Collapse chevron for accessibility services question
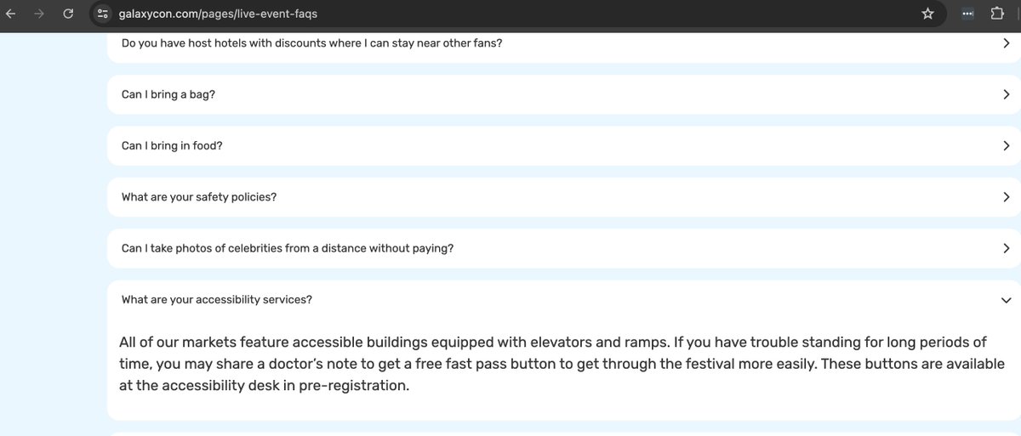Image resolution: width=1021 pixels, height=436 pixels. (1006, 300)
